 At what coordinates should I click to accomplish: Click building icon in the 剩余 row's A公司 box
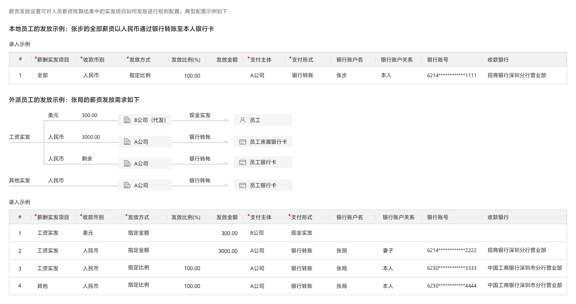click(127, 163)
